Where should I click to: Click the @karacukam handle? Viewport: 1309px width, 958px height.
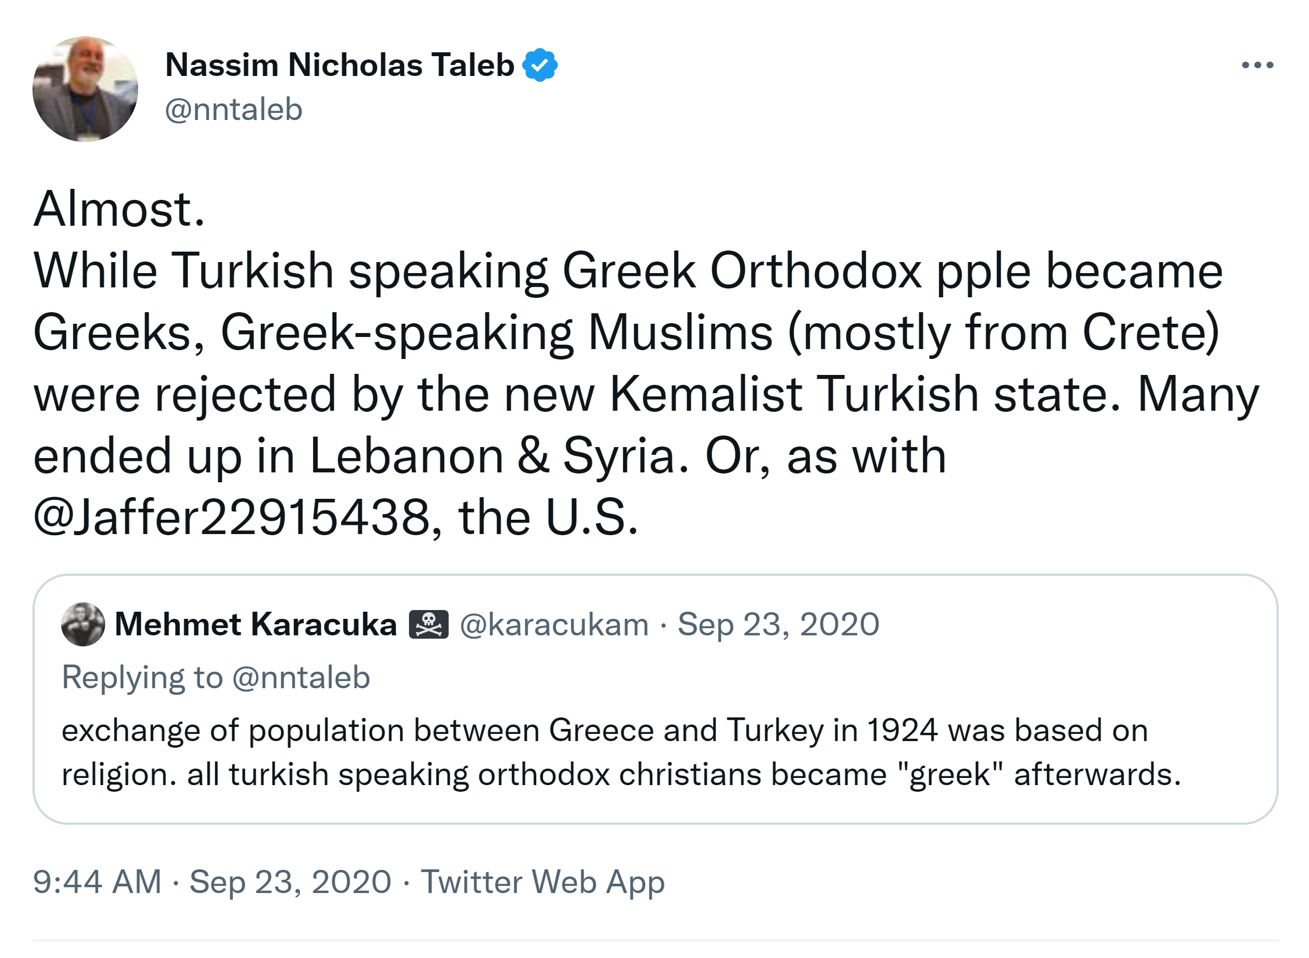[x=554, y=624]
